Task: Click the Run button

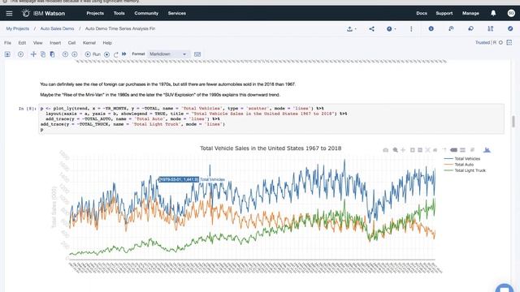Action: [93, 54]
